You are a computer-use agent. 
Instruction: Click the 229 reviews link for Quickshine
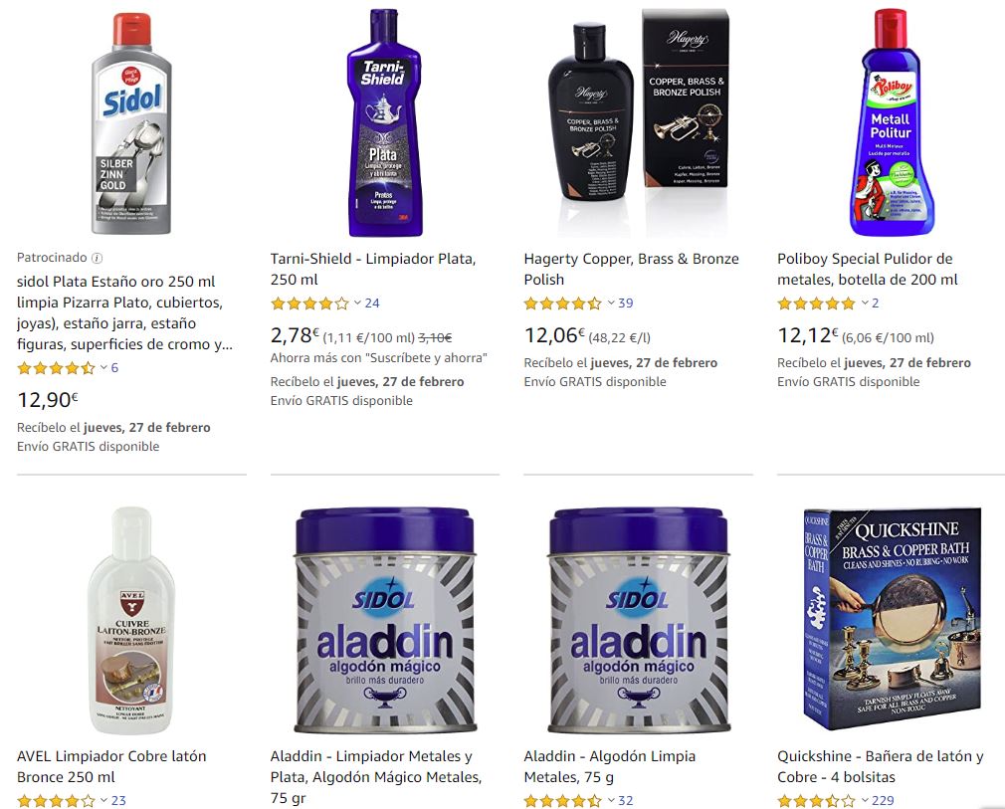click(x=883, y=801)
